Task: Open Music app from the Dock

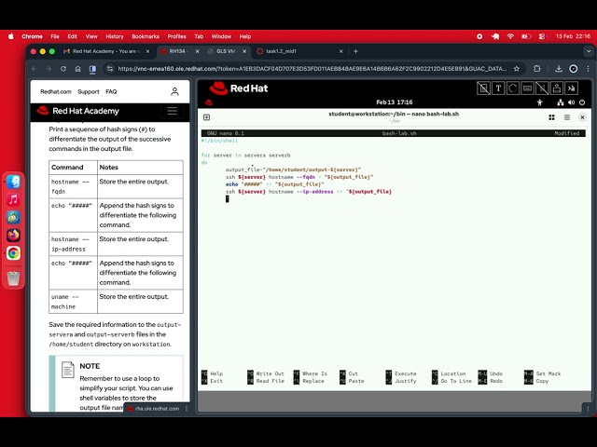Action: tap(13, 199)
